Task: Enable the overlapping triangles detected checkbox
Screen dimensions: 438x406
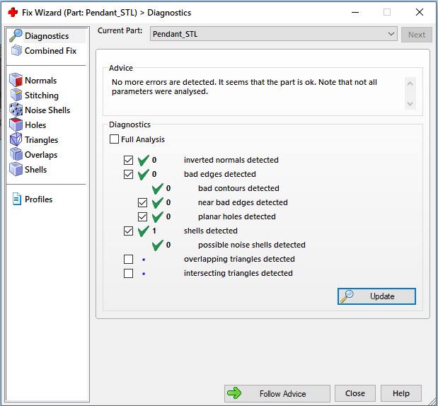Action: point(128,259)
